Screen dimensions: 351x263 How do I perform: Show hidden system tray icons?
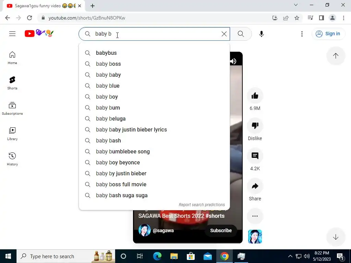pyautogui.click(x=290, y=256)
